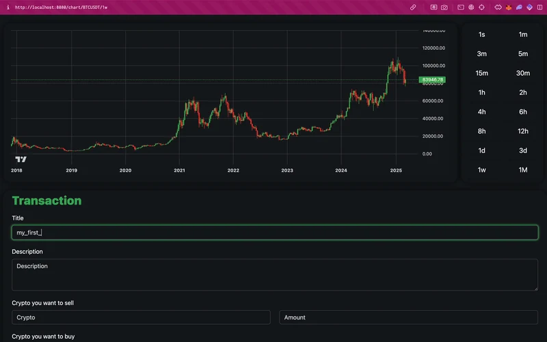547x342 pixels.
Task: Select the 1s timeframe
Action: (x=482, y=35)
